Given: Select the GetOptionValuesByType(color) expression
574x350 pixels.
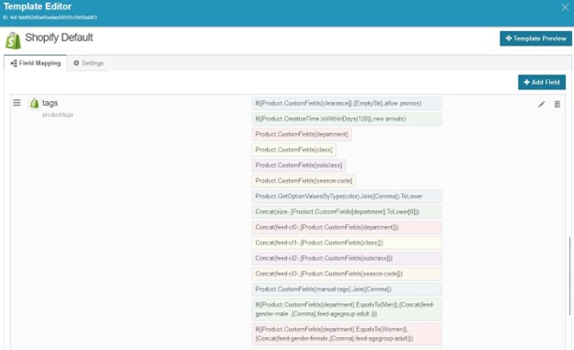Looking at the screenshot, I should click(347, 197).
